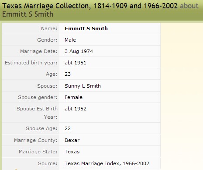Viewport: 203px width, 170px height.
Task: Click the Name: field label
Action: (x=49, y=28)
